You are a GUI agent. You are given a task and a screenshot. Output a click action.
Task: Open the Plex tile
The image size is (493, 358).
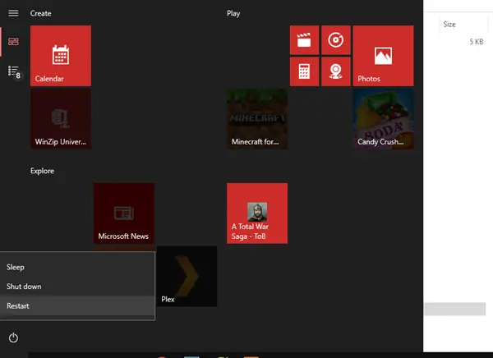click(187, 276)
